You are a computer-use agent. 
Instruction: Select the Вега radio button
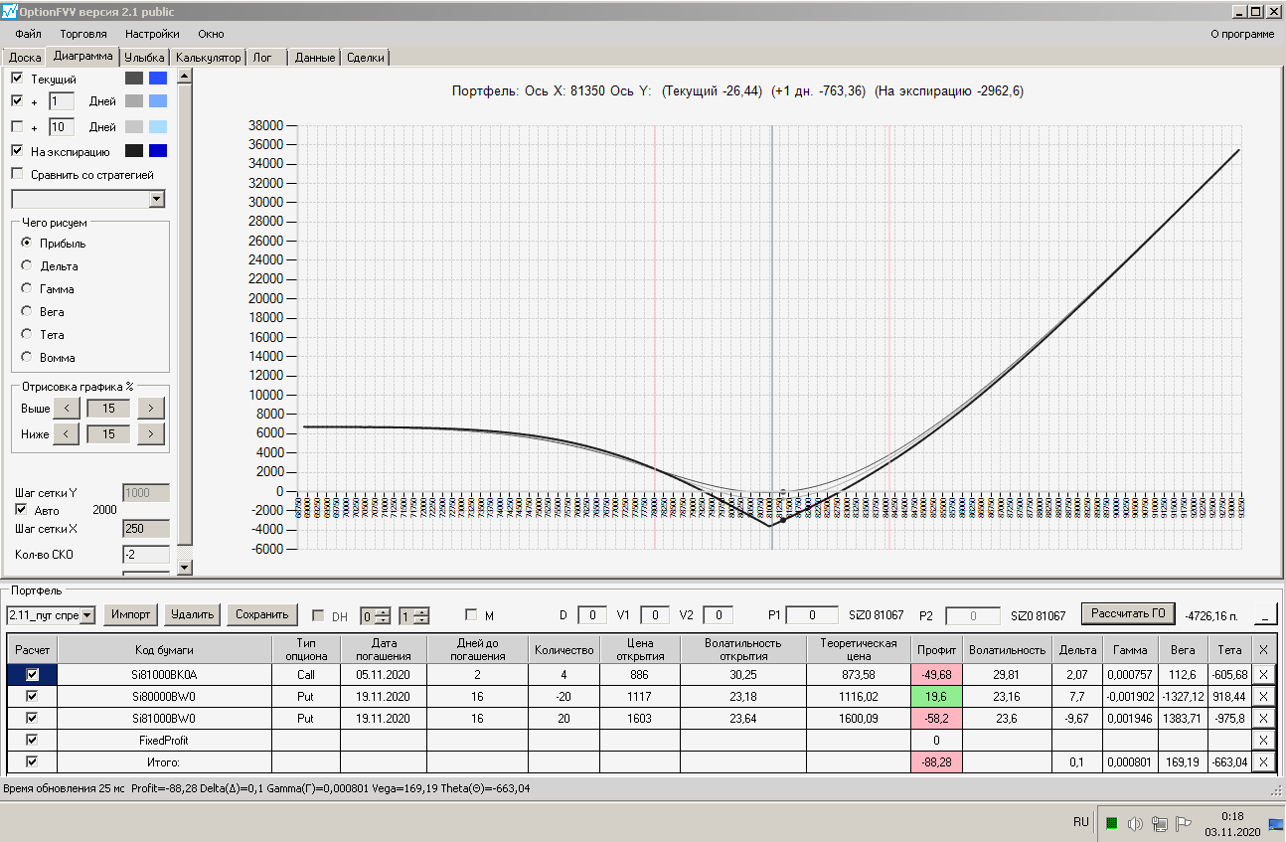click(x=27, y=311)
